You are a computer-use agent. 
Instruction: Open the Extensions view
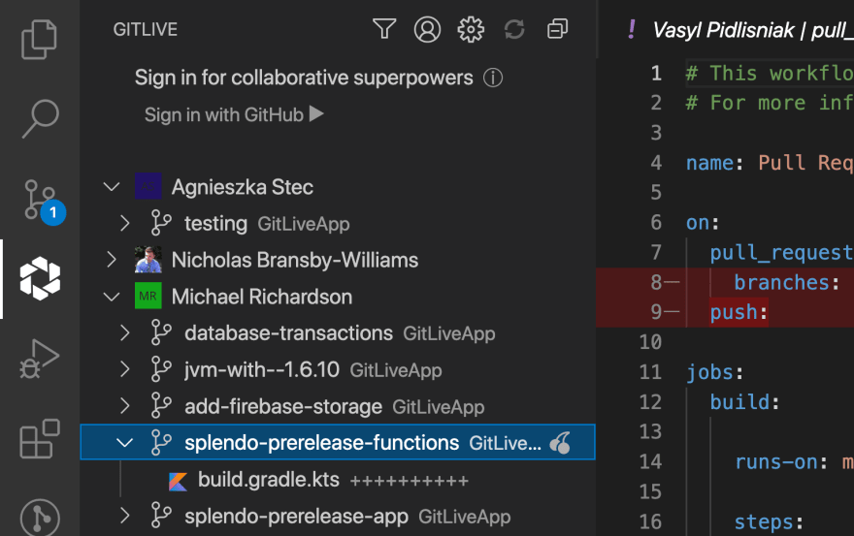[39, 438]
